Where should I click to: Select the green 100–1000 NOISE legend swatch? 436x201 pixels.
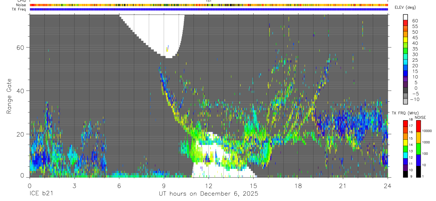[x=418, y=149]
